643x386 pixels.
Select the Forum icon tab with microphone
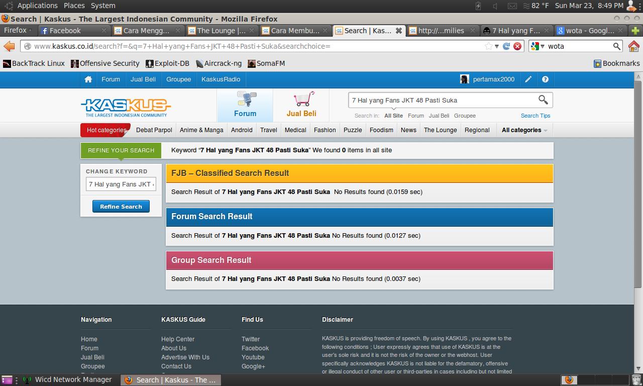coord(245,105)
